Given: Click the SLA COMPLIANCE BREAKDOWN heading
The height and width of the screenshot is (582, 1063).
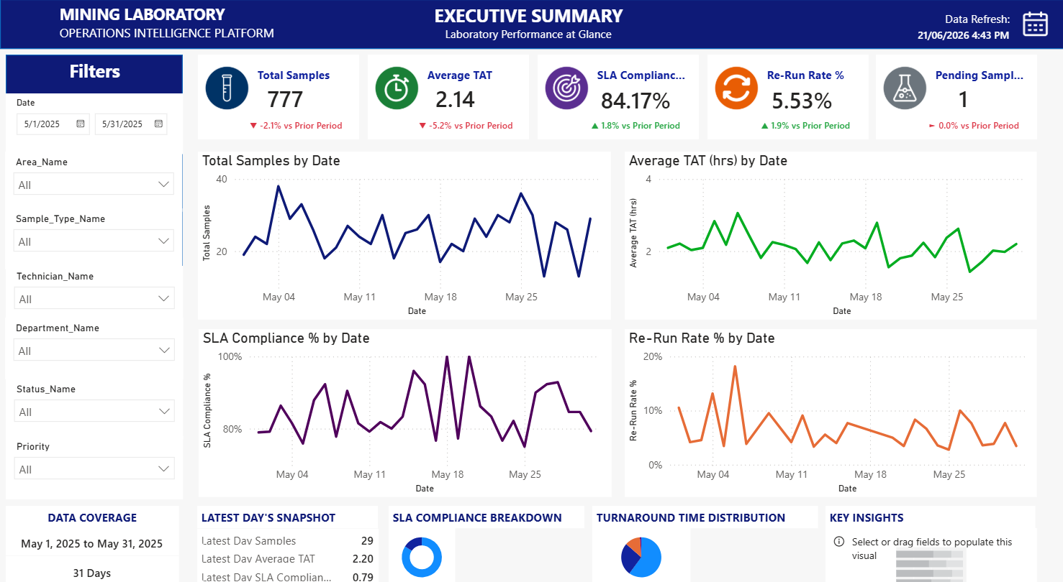Looking at the screenshot, I should pos(477,517).
